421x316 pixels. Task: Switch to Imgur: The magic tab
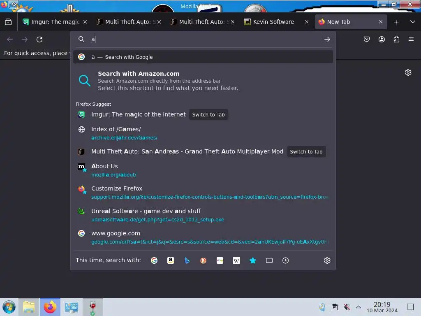tap(55, 22)
